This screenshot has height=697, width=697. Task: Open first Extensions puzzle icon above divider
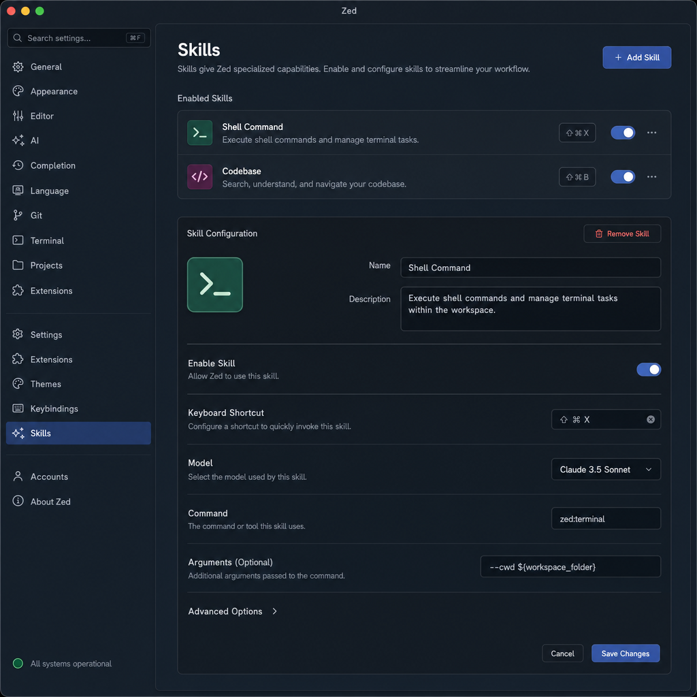click(x=18, y=290)
